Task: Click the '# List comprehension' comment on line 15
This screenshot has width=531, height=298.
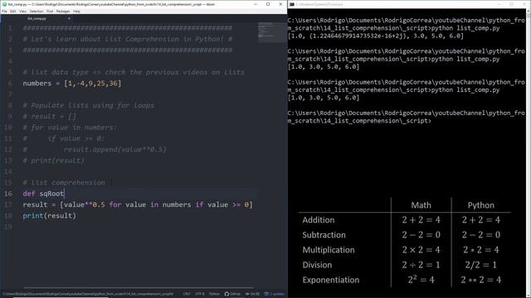Action: [x=64, y=183]
